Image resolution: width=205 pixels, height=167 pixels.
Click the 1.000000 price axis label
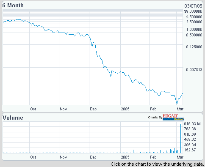coord(194,30)
